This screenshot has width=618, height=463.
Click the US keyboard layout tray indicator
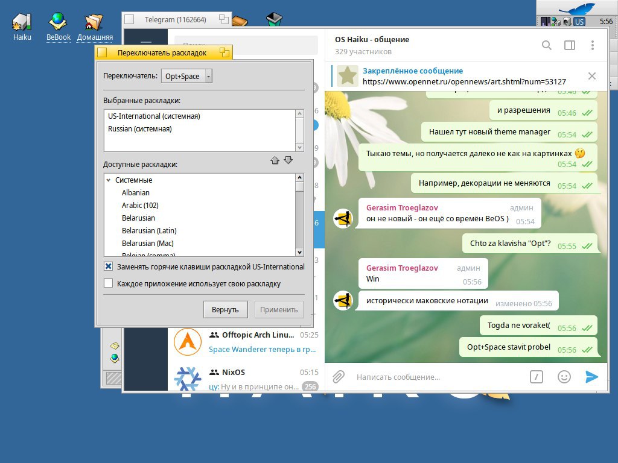coord(579,22)
